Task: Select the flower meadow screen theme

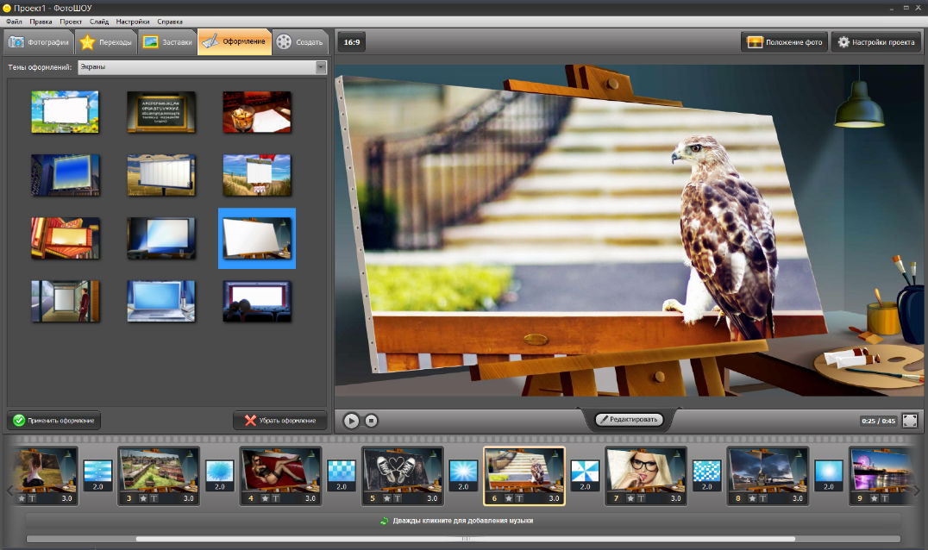Action: point(65,111)
